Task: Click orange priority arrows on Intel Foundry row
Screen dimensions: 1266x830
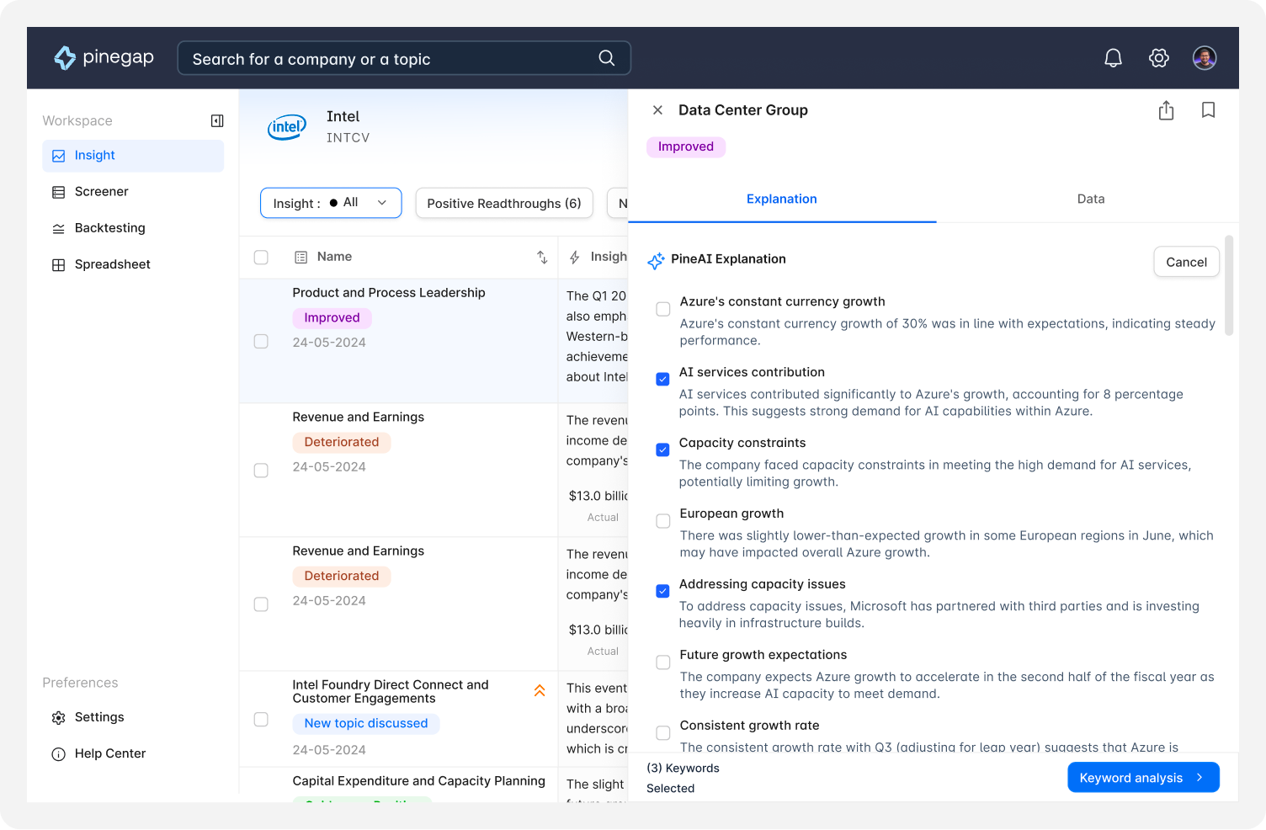Action: pos(540,691)
